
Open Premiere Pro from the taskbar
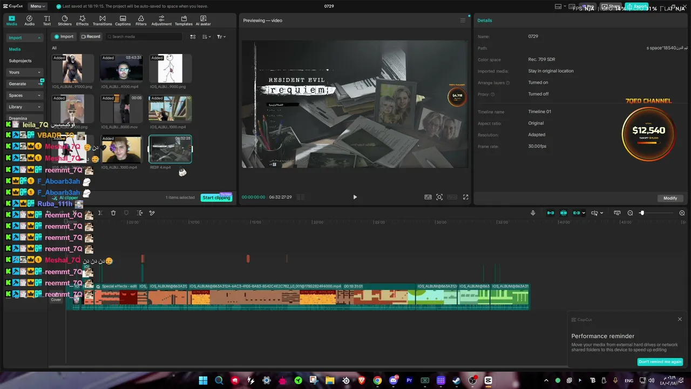pos(409,381)
